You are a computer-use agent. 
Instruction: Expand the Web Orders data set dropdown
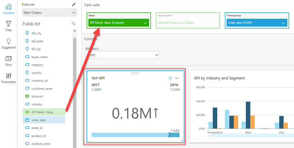(49, 13)
